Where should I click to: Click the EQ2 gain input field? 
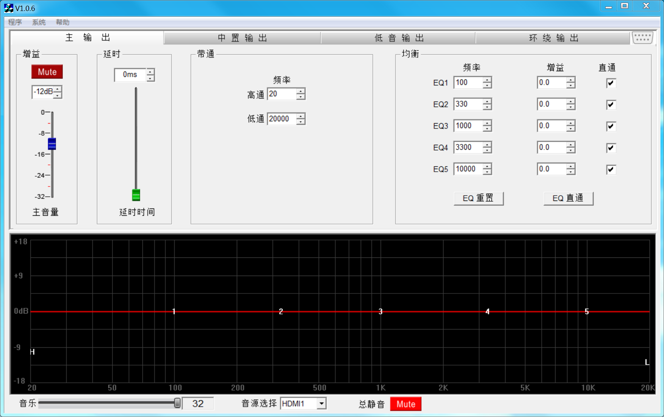[x=552, y=104]
